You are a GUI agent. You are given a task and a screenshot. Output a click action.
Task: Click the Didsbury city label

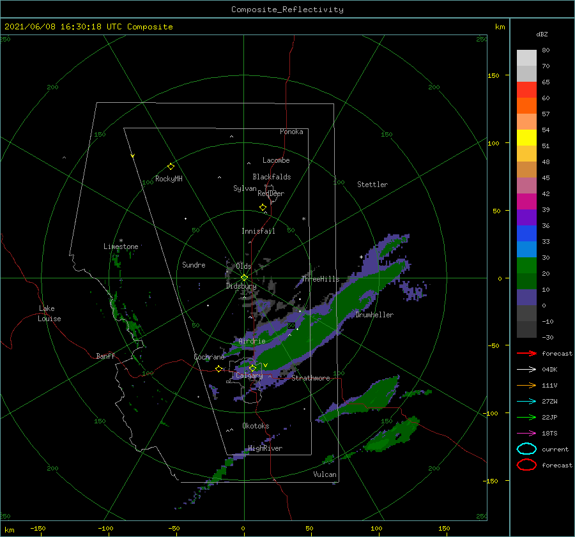click(x=241, y=286)
